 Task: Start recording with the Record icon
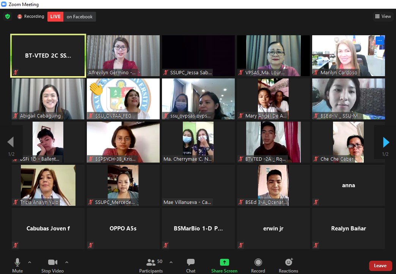point(258,265)
